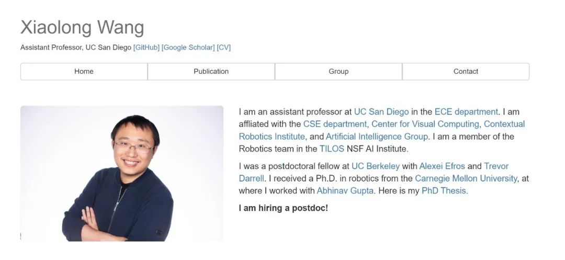The width and height of the screenshot is (565, 260).
Task: Open the Google Scholar link
Action: click(x=188, y=48)
